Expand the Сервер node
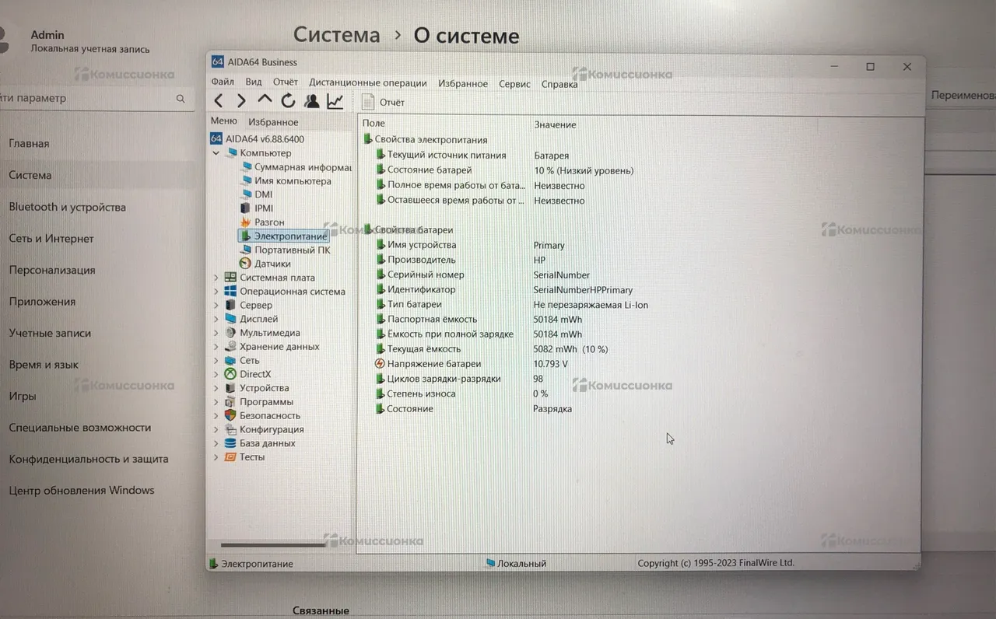 [x=216, y=306]
